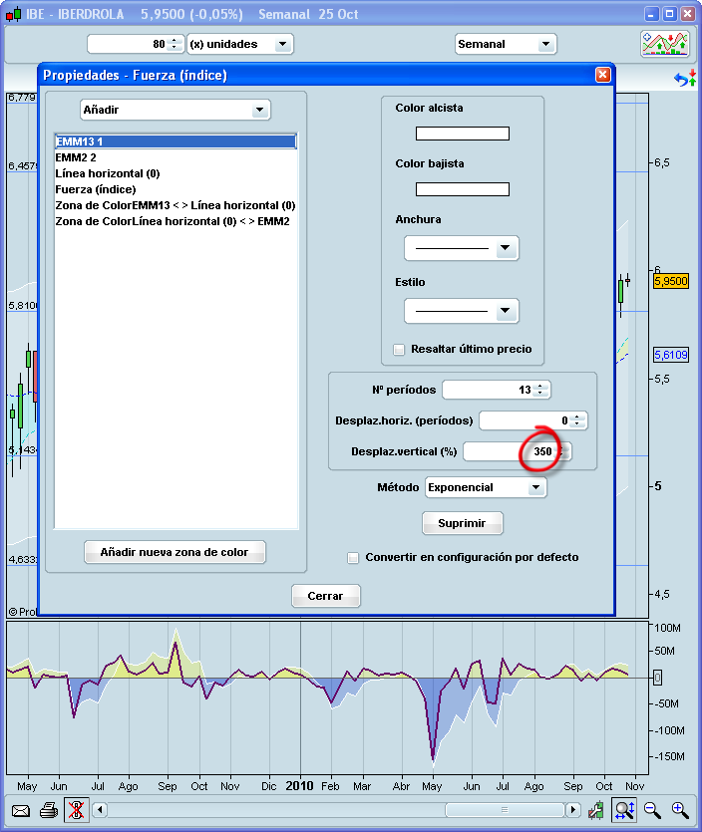Click the Suprimir button

pyautogui.click(x=462, y=523)
